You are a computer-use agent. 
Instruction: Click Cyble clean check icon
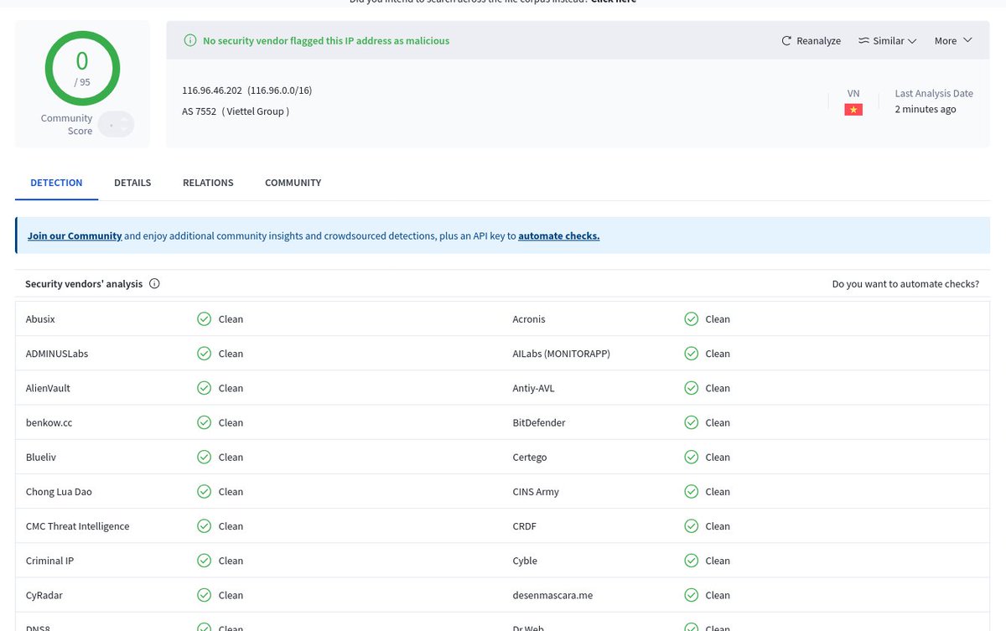pyautogui.click(x=691, y=561)
